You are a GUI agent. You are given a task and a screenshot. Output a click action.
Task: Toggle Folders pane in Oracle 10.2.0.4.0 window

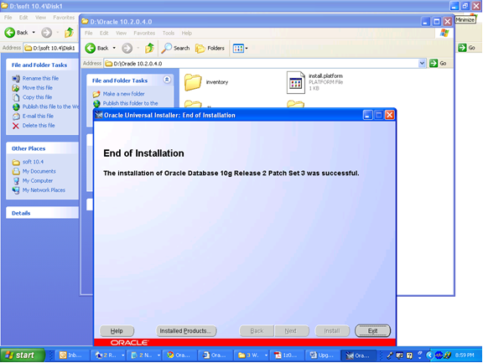tap(210, 48)
